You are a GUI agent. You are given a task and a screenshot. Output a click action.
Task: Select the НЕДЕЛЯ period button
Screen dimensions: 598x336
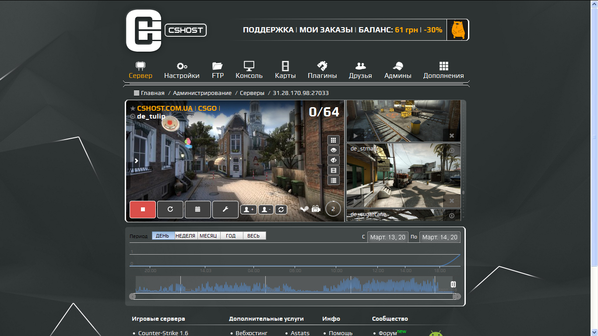pos(186,236)
